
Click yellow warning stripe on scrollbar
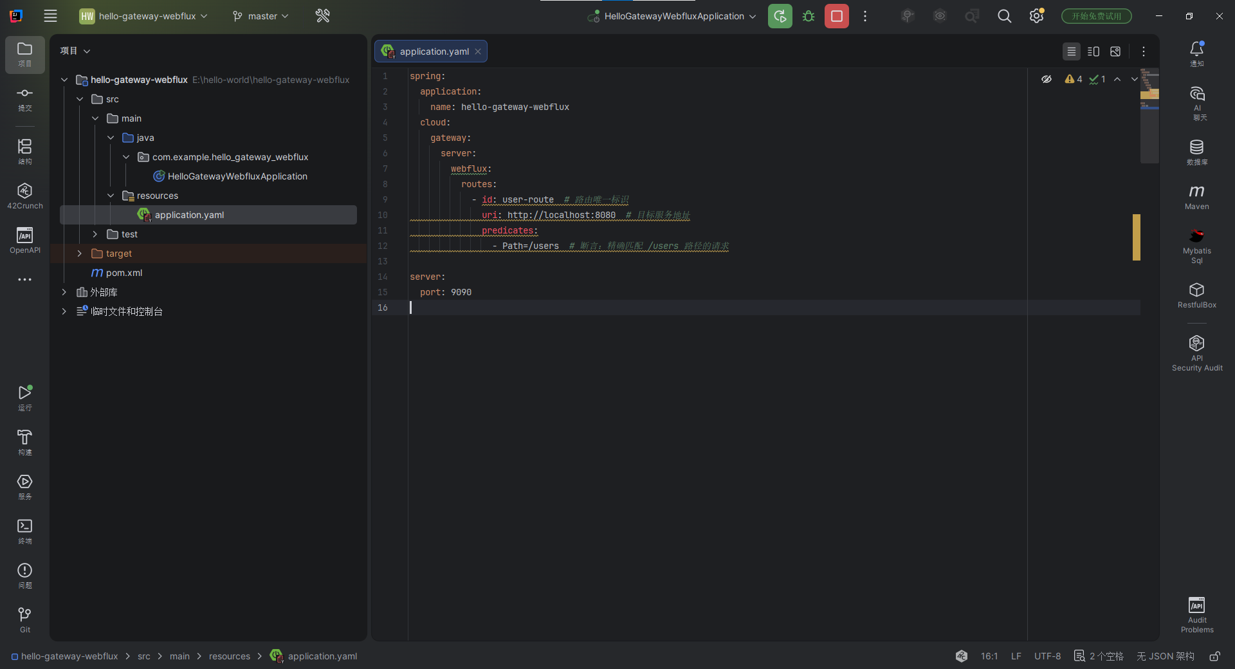[1137, 237]
